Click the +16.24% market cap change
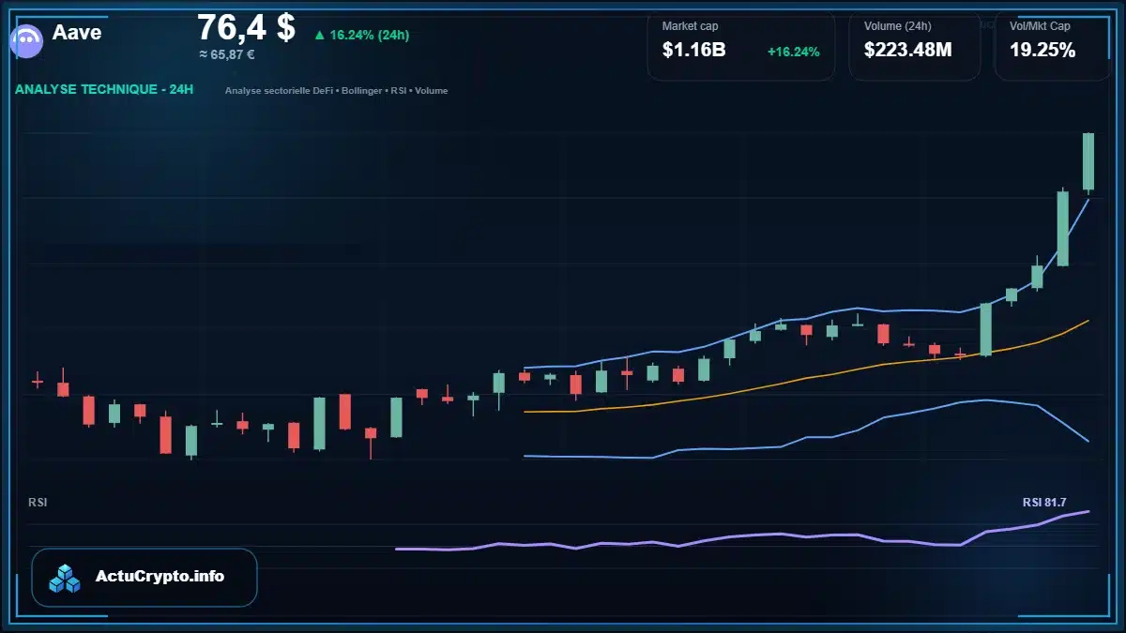This screenshot has width=1126, height=633. pos(794,52)
